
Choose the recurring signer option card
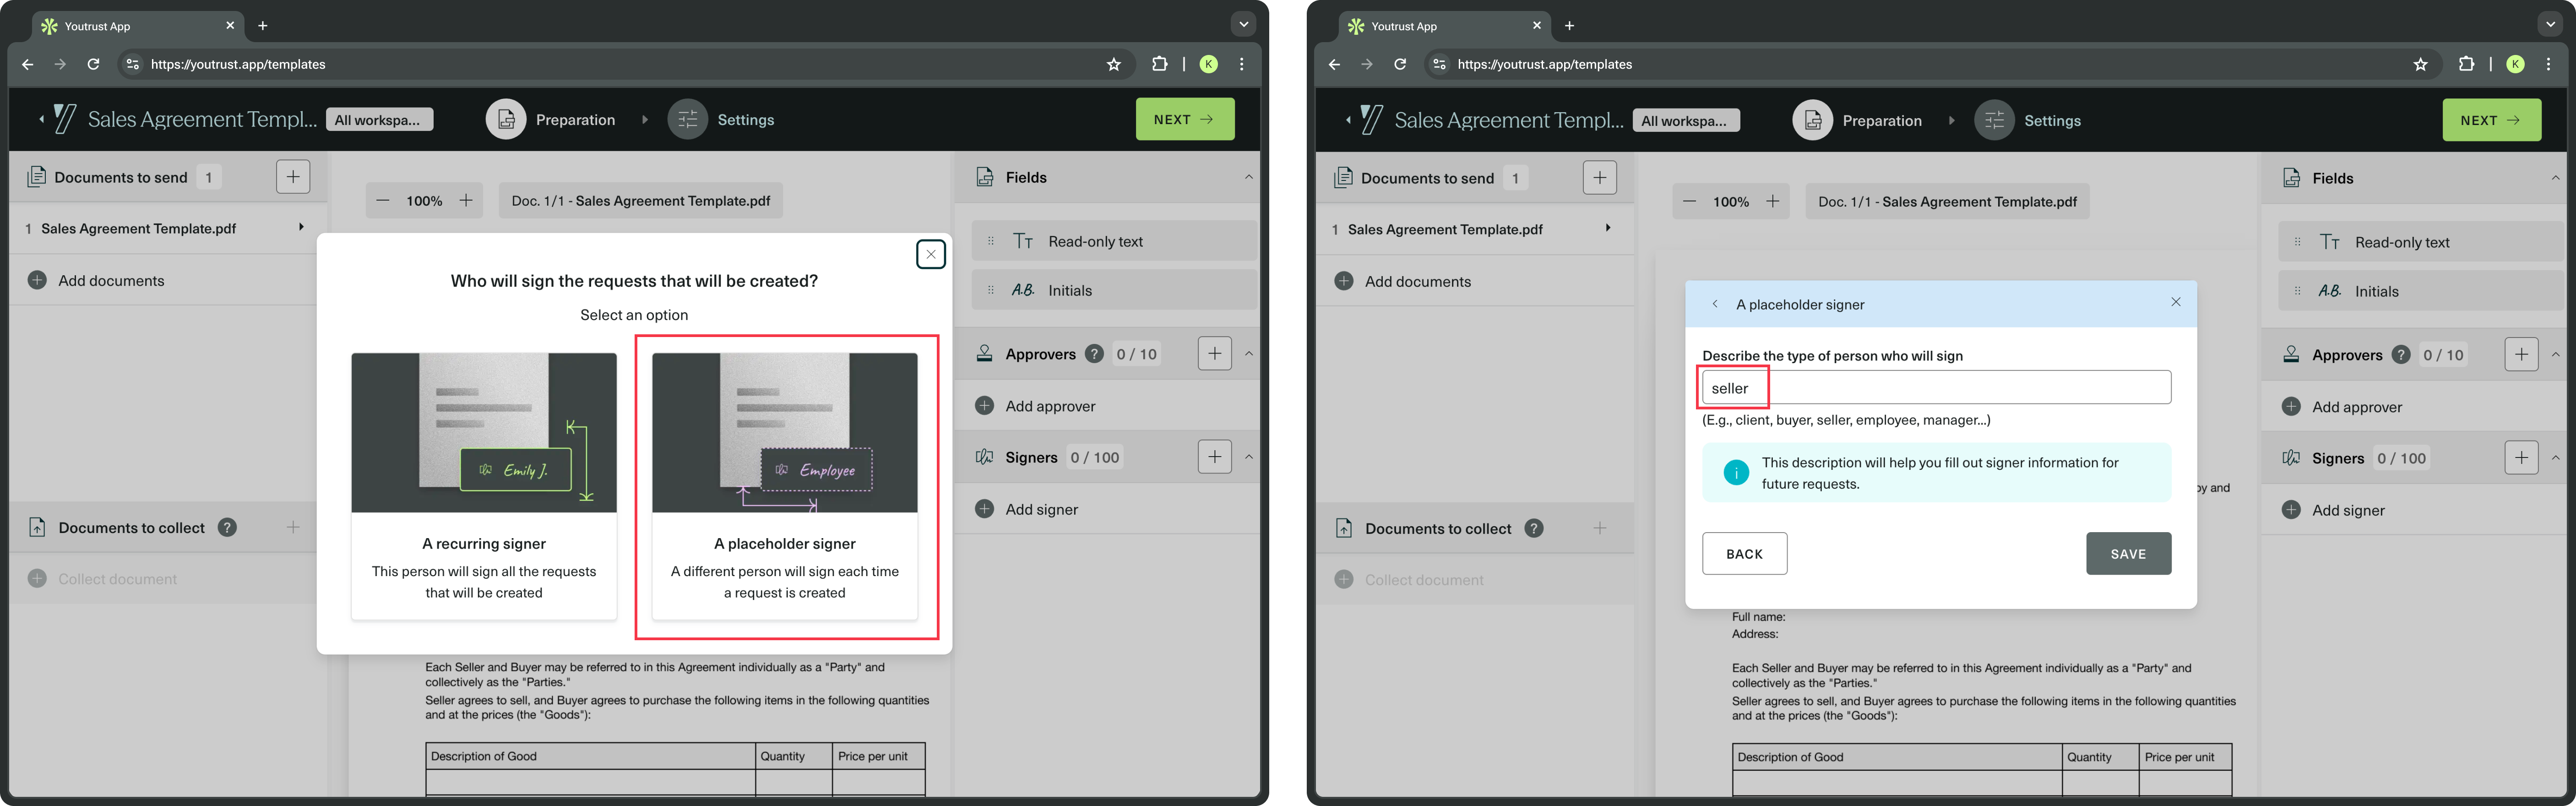[483, 486]
